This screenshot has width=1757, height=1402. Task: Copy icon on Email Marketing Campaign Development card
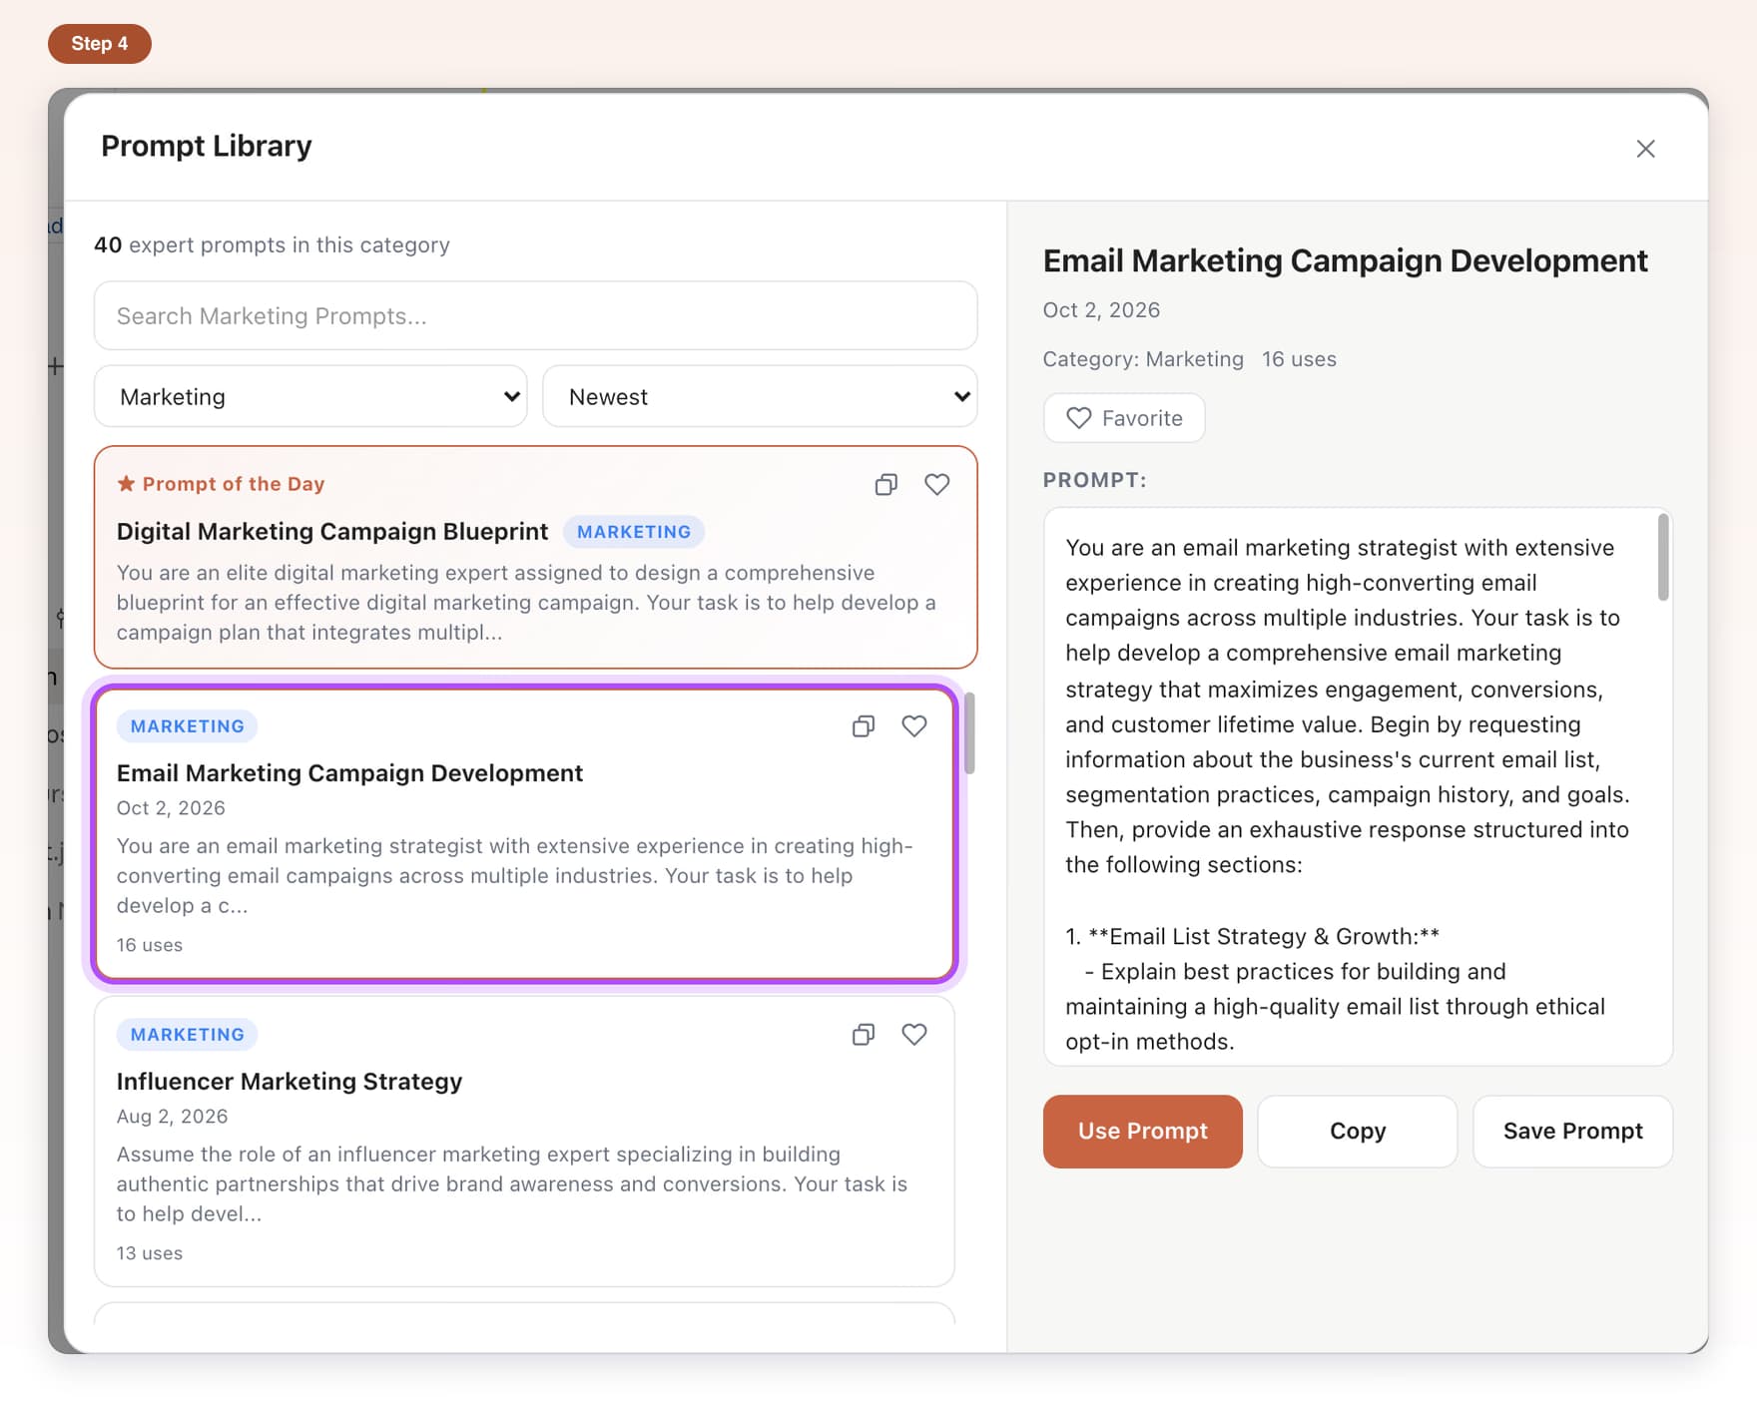click(864, 726)
